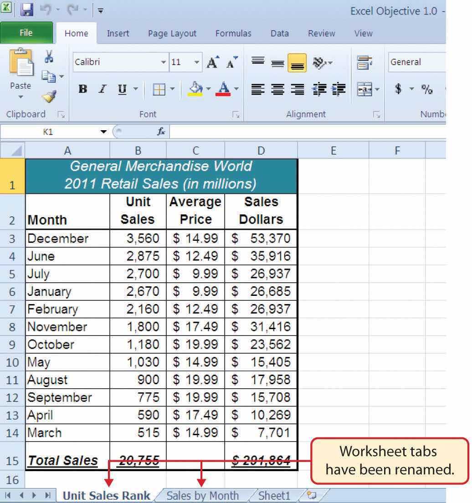Open the Calibri font name dropdown
Screen dimensions: 472x503
[x=120, y=62]
